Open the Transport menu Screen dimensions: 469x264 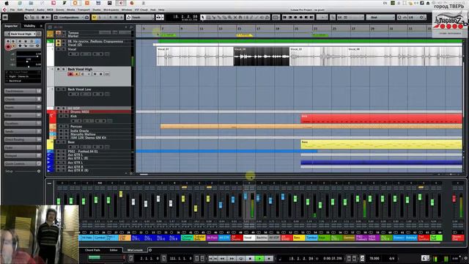pyautogui.click(x=84, y=10)
